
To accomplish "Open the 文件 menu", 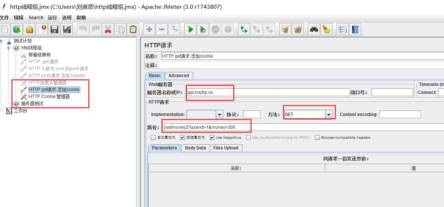I will (x=4, y=18).
